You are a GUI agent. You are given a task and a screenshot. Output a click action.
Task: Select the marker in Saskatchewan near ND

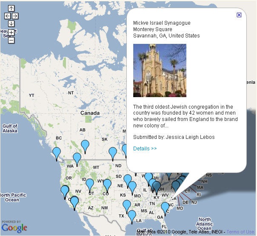click(113, 154)
